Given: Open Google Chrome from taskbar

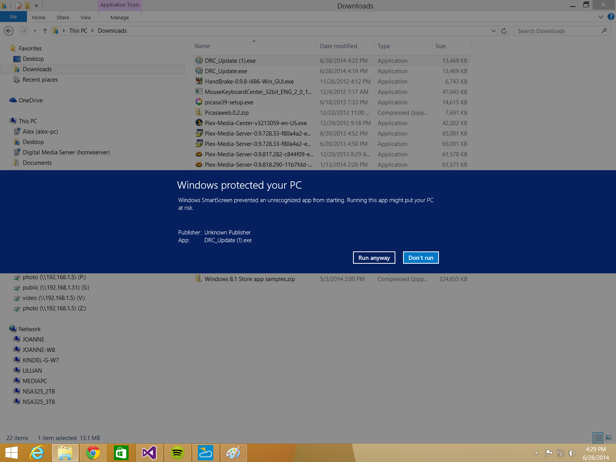Looking at the screenshot, I should click(93, 453).
